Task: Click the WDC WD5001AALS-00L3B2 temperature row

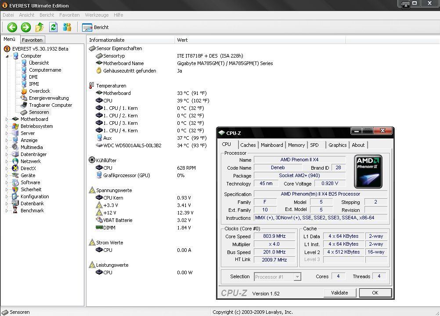Action: pos(151,145)
